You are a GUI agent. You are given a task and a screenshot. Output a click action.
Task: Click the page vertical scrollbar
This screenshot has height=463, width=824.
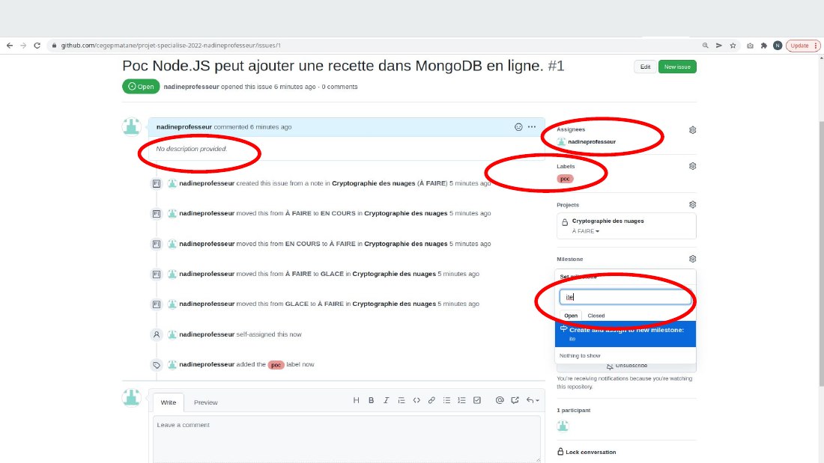click(821, 254)
